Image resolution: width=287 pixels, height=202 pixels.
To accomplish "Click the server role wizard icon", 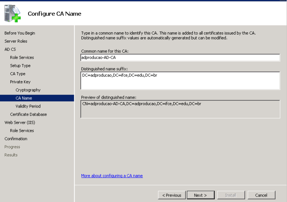I will tap(12, 13).
